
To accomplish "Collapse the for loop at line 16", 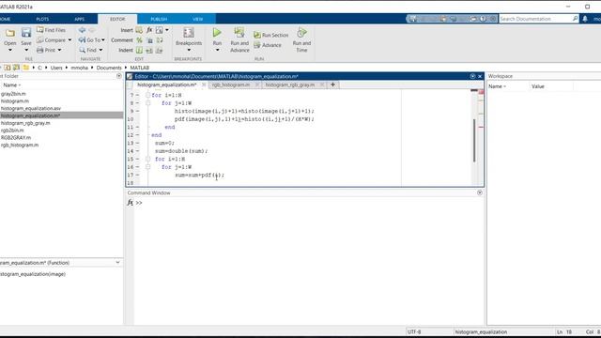I will [x=148, y=167].
